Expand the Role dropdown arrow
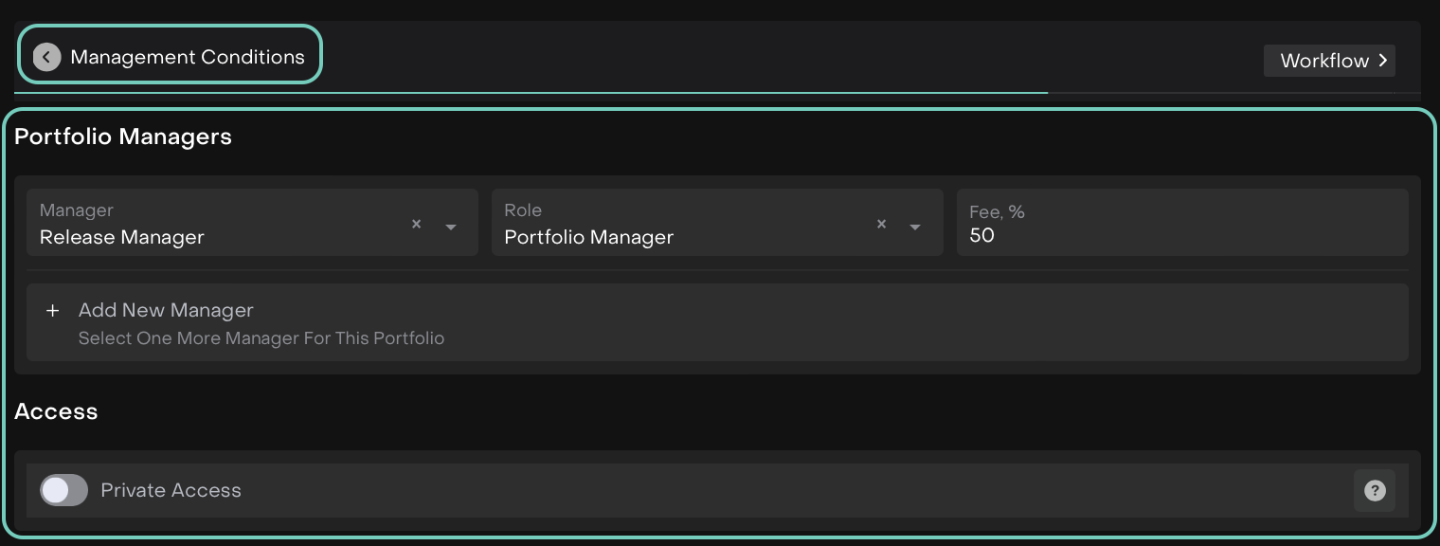Image resolution: width=1440 pixels, height=546 pixels. (x=915, y=227)
